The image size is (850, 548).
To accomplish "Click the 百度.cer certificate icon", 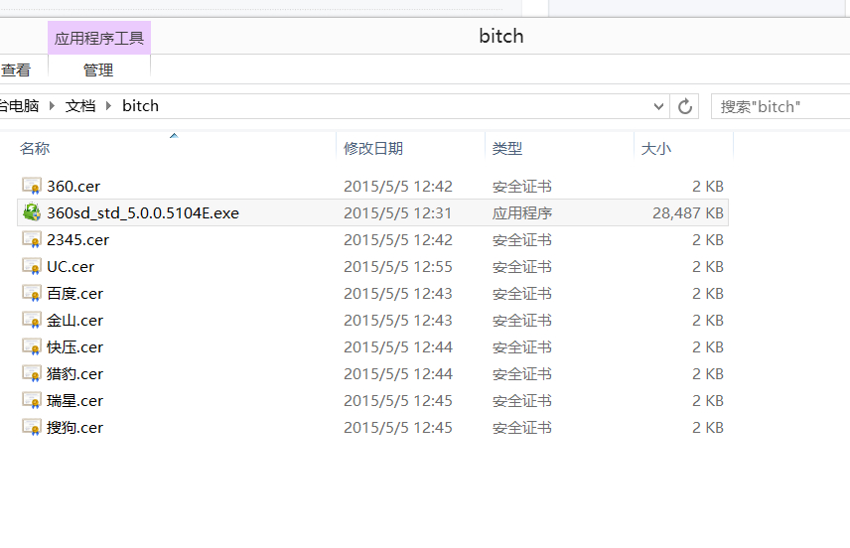I will tap(32, 293).
